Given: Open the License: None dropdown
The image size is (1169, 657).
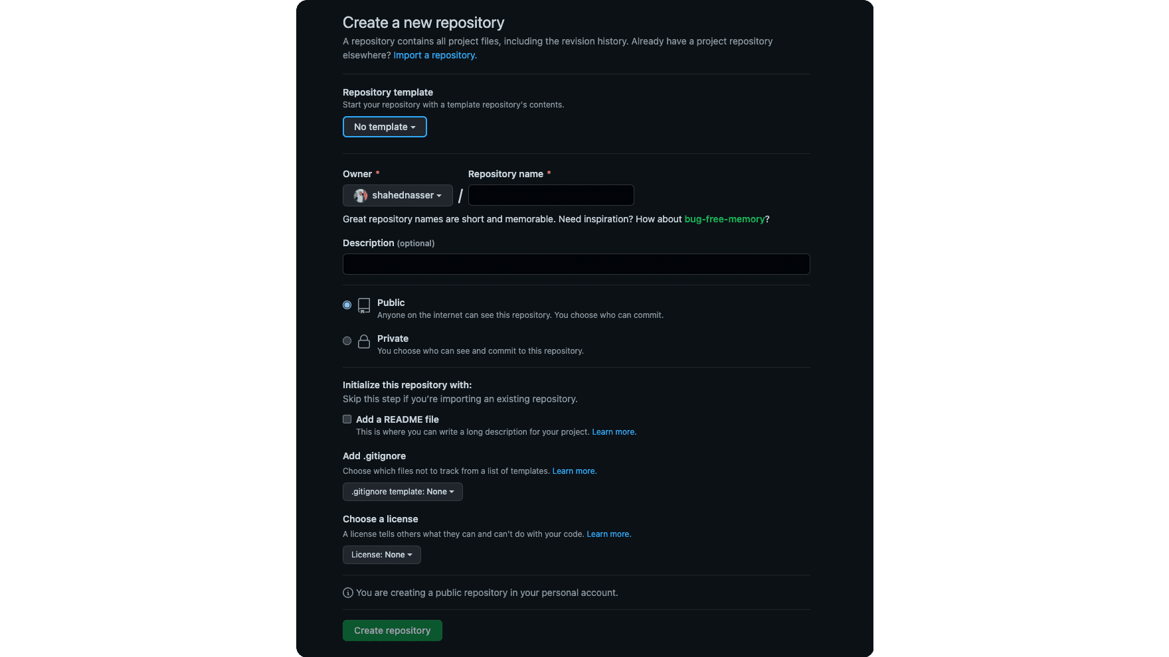Looking at the screenshot, I should click(381, 555).
